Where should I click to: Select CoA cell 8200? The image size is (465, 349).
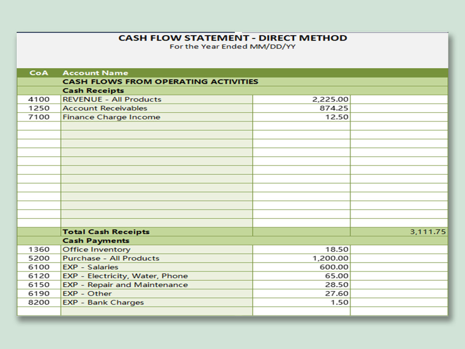(x=39, y=302)
